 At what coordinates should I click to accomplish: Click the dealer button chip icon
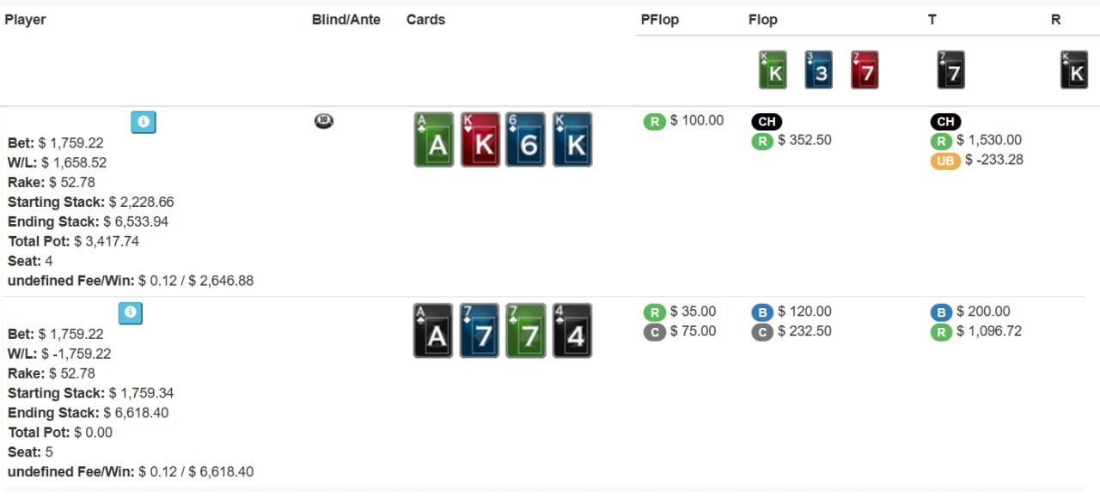coord(324,122)
